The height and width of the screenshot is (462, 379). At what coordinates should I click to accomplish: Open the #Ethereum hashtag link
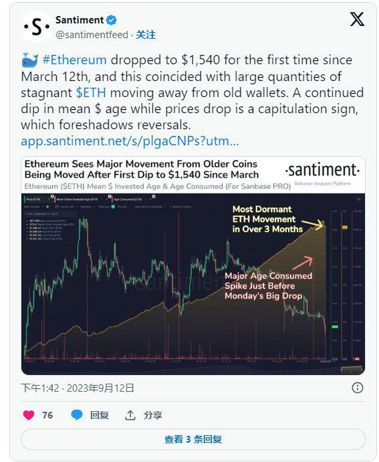click(75, 60)
